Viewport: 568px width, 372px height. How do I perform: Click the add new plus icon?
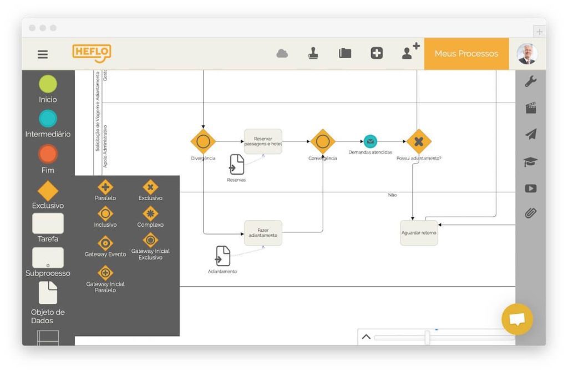coord(377,53)
